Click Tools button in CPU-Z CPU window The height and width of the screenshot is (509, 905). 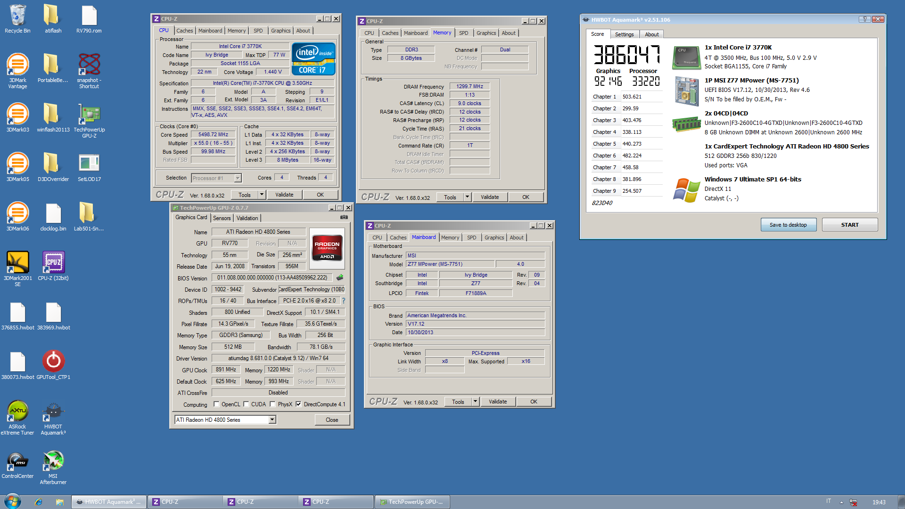coord(245,195)
